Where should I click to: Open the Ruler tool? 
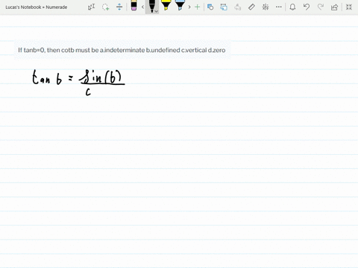click(251, 7)
